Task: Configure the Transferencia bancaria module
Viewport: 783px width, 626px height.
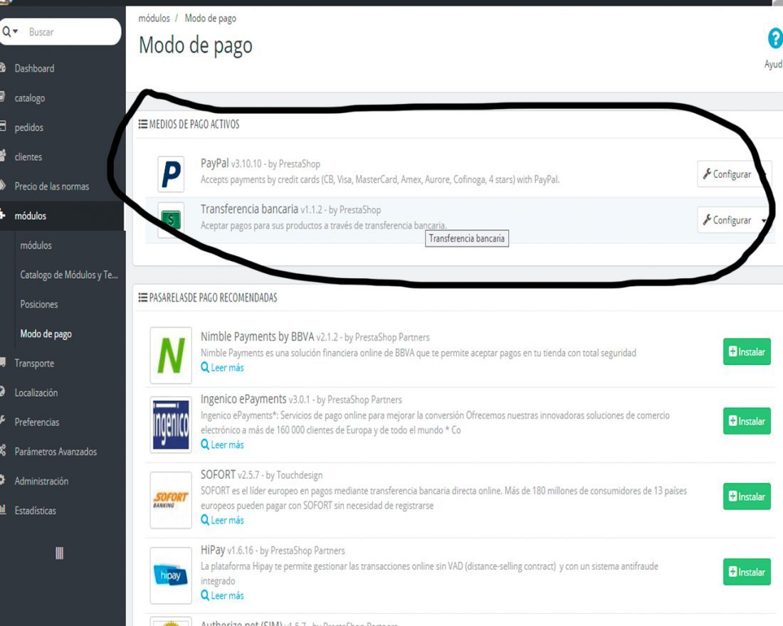Action: [x=727, y=220]
